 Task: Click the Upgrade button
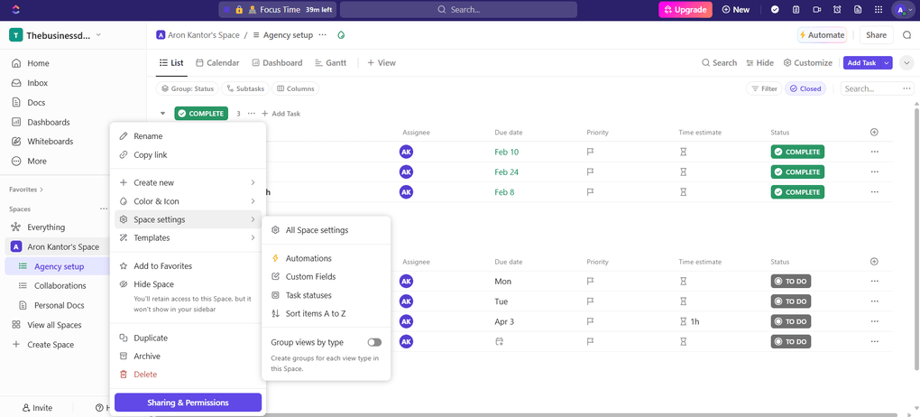pos(685,9)
